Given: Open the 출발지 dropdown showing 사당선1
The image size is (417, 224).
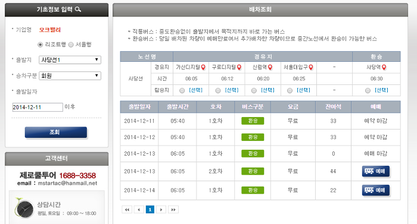Looking at the screenshot, I should coord(70,60).
